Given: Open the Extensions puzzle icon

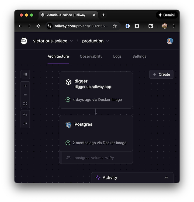Looking at the screenshot, I should (137, 26).
